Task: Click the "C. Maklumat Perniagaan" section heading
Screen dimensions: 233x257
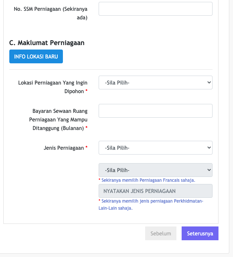Action: point(47,43)
